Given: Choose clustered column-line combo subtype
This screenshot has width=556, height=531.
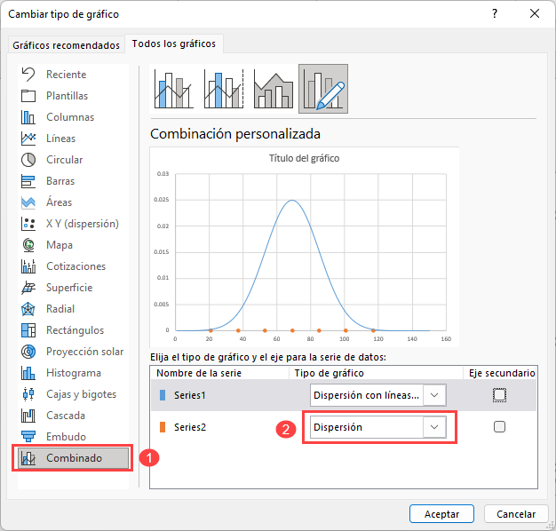Looking at the screenshot, I should (174, 89).
